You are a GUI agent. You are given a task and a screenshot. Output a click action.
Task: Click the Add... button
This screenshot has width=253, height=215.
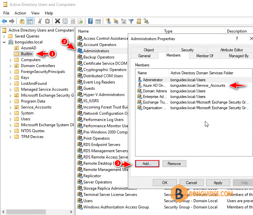click(147, 164)
